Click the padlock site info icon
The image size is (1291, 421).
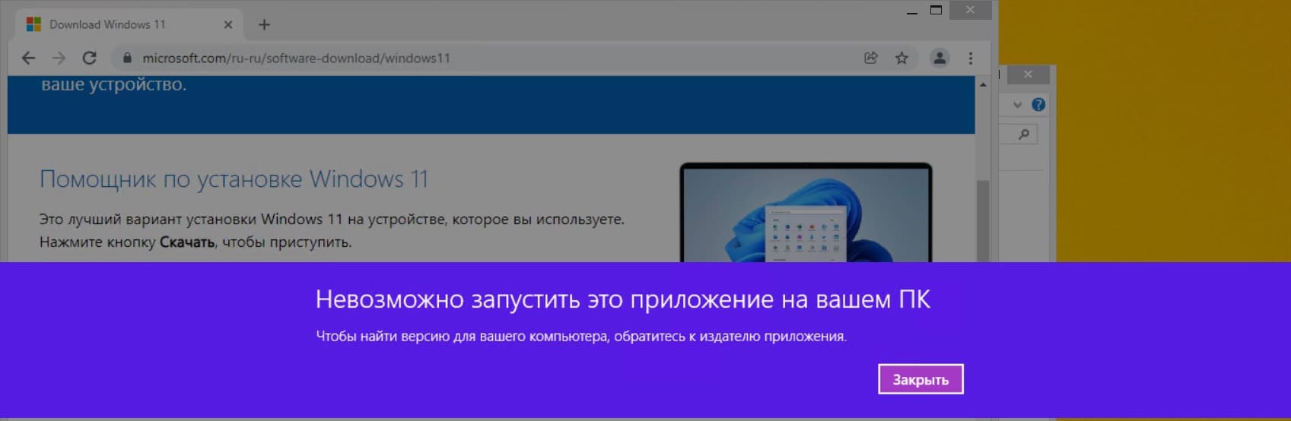(127, 58)
